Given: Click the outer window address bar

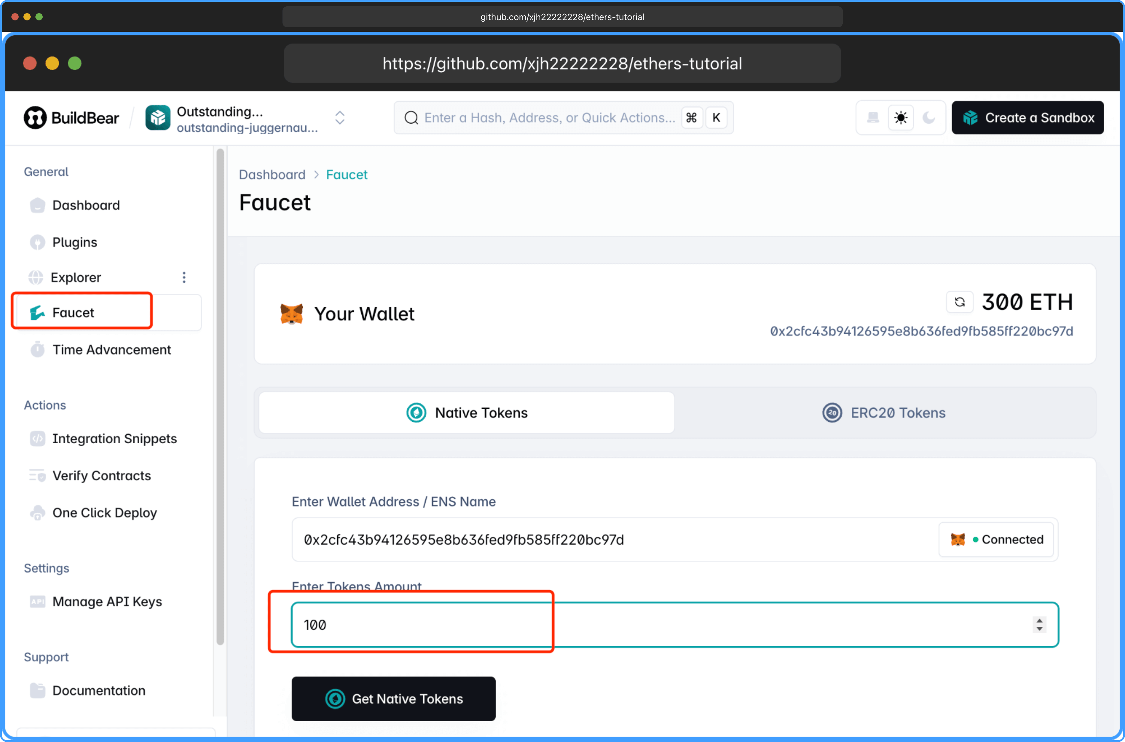Looking at the screenshot, I should [562, 17].
